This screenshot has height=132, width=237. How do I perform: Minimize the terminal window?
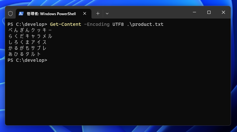194,13
